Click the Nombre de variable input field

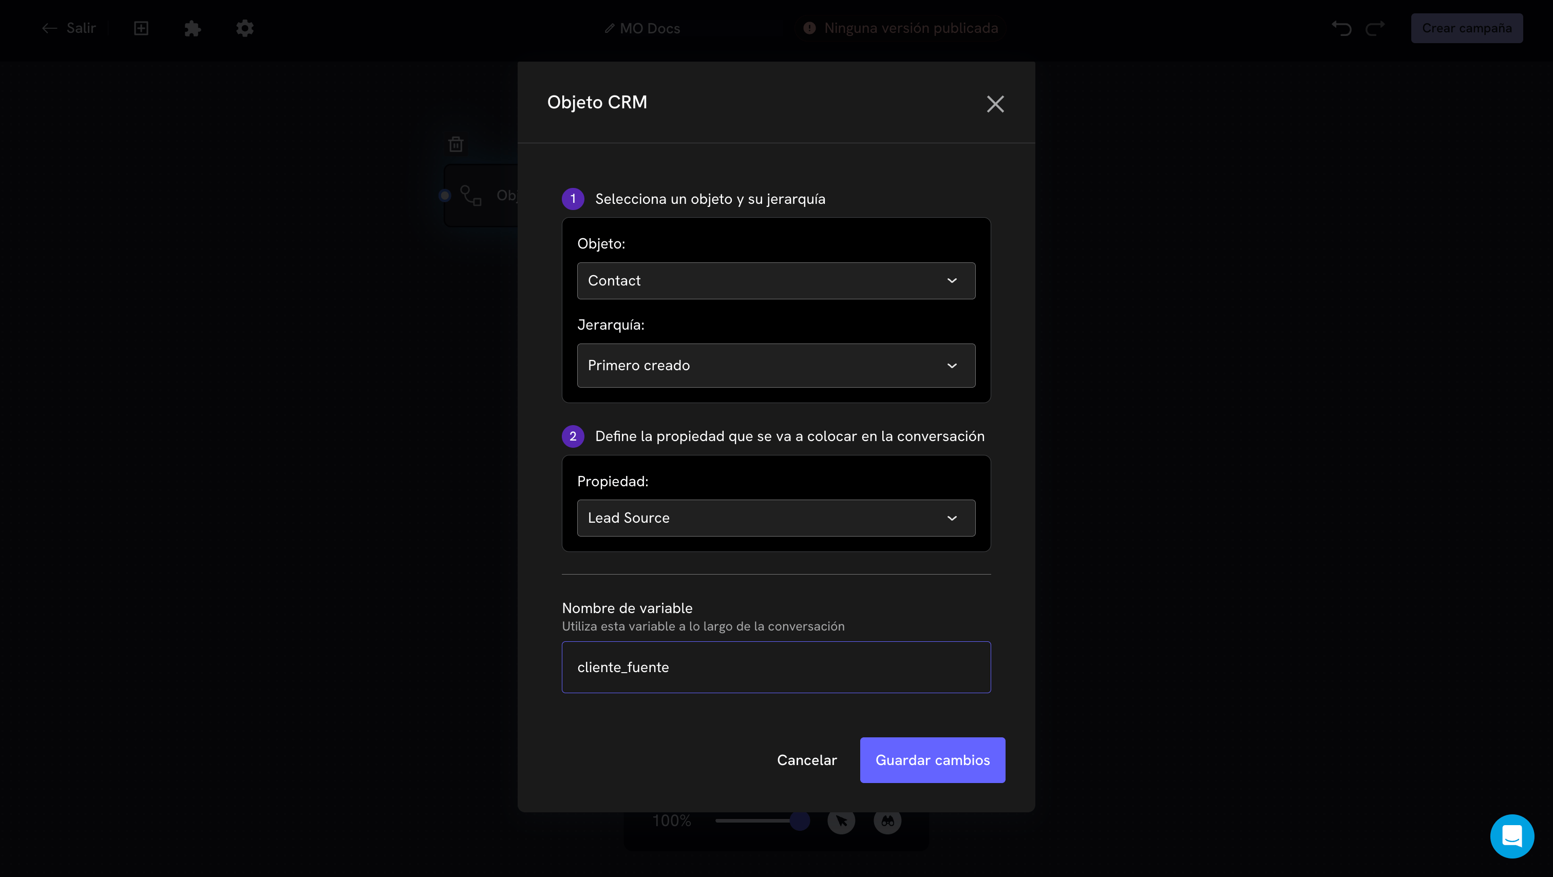pyautogui.click(x=776, y=666)
